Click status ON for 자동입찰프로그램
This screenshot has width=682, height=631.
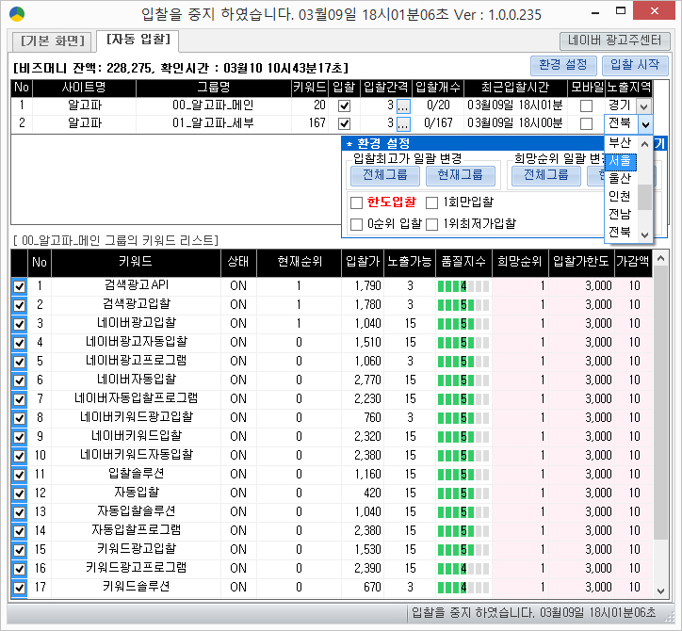pyautogui.click(x=238, y=531)
